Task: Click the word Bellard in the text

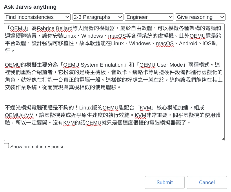Action: tap(64, 28)
